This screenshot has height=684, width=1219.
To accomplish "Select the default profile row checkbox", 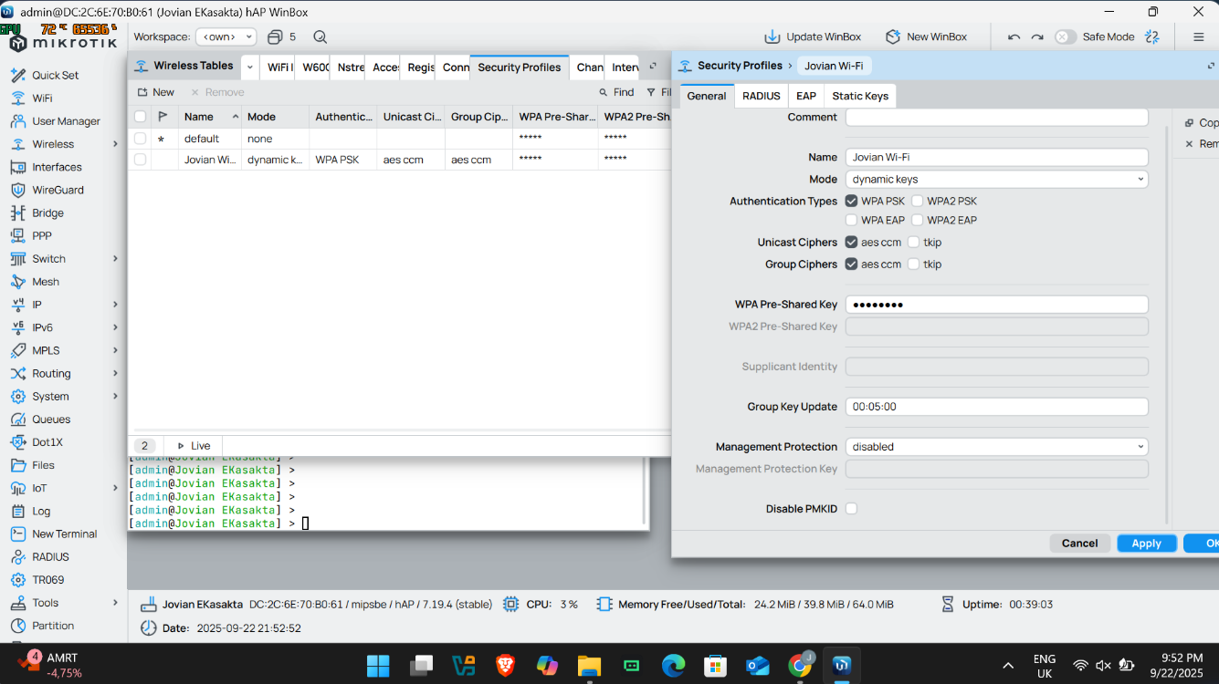I will [x=140, y=139].
